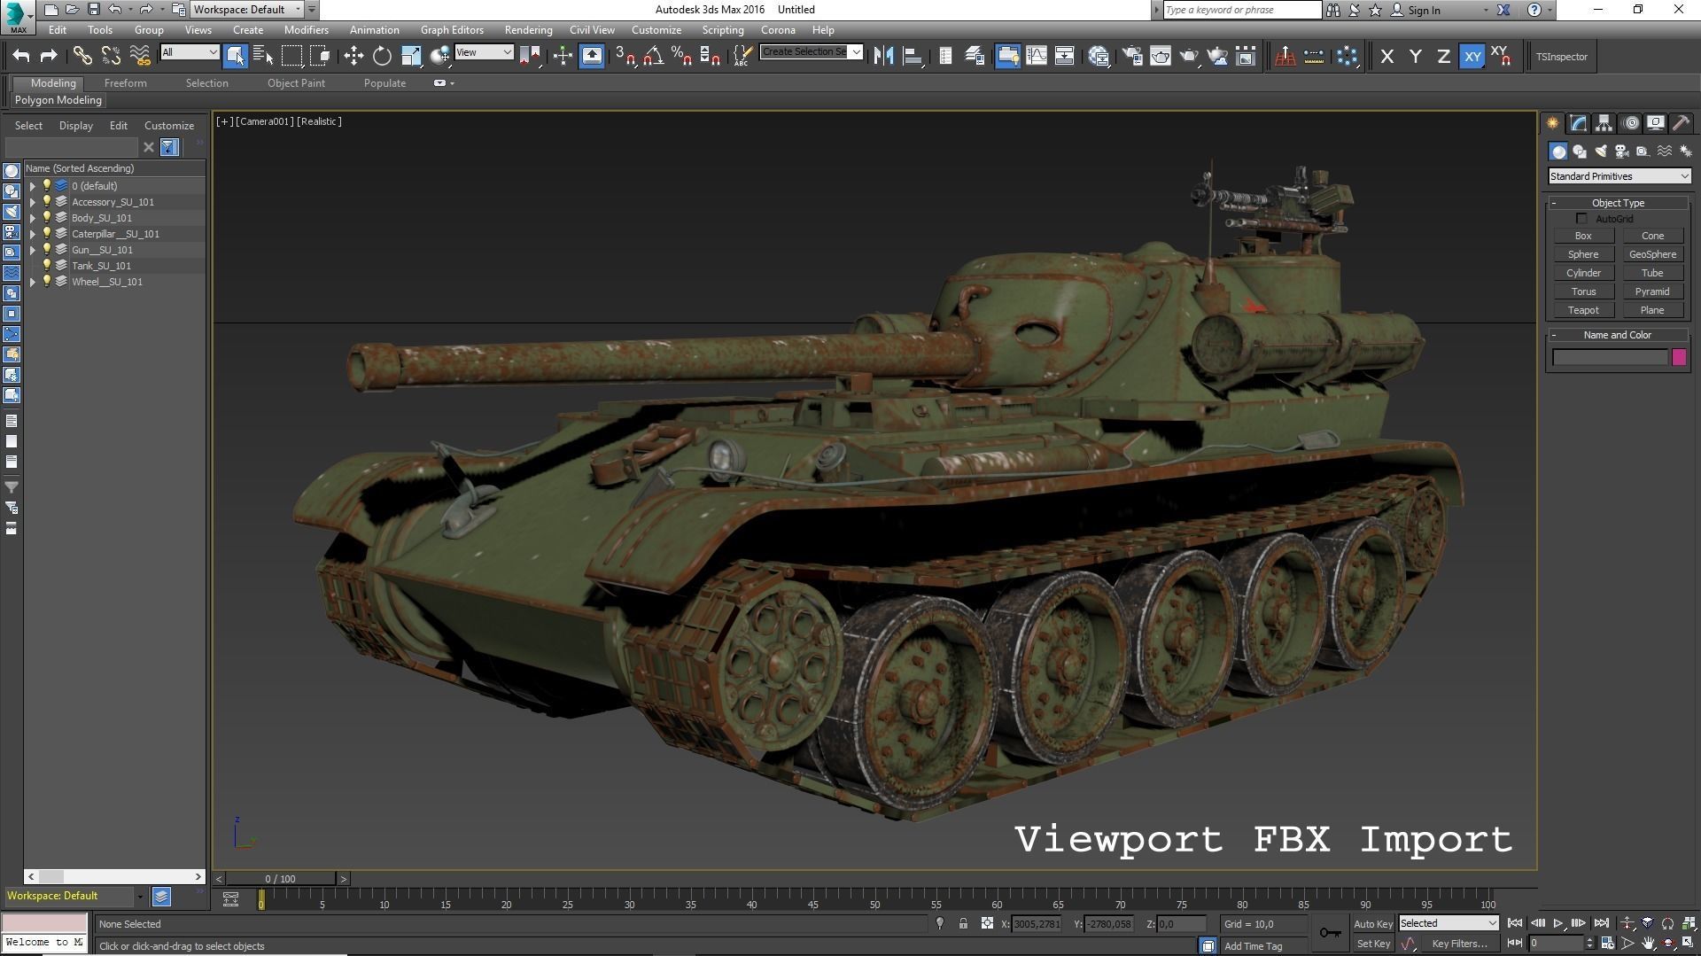Open the reference coordinate View dropdown

pyautogui.click(x=484, y=52)
